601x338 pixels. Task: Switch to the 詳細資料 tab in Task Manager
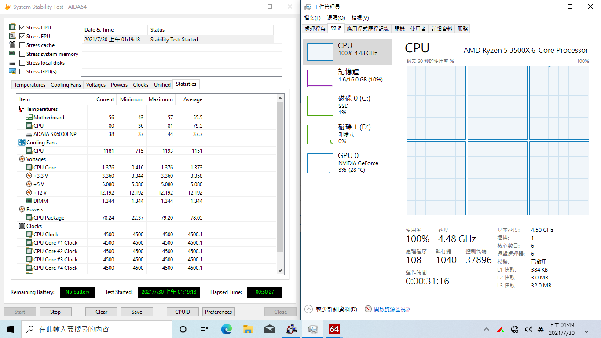[442, 29]
